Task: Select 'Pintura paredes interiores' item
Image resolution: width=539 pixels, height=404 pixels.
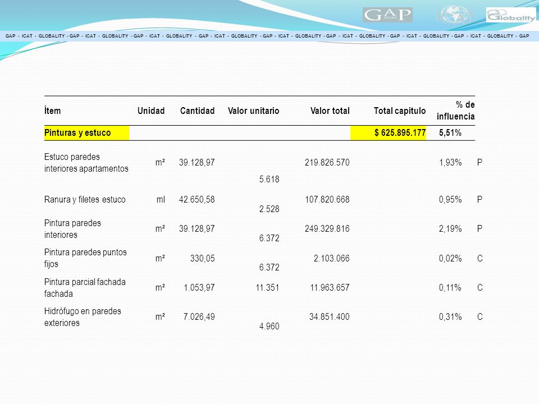Action: 72,229
